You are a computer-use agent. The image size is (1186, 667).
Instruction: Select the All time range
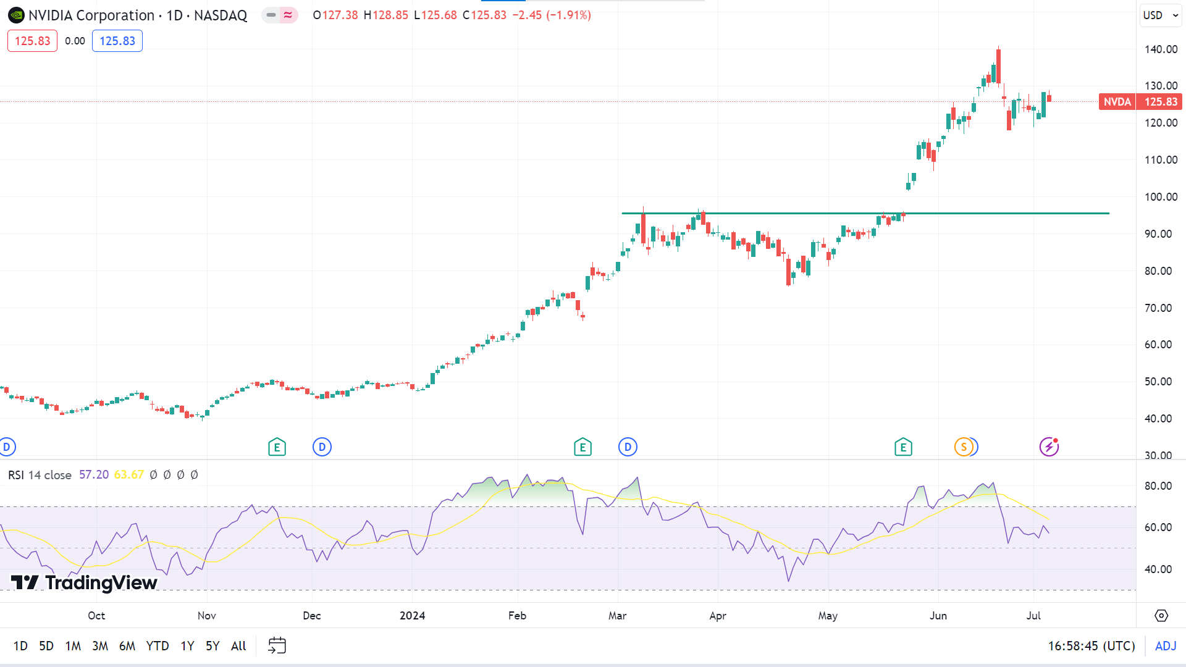click(238, 646)
